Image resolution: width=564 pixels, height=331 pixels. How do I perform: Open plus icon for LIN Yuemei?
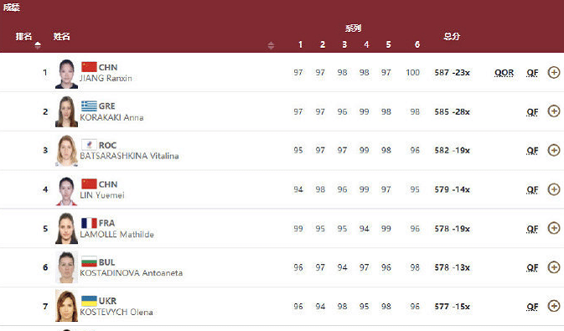[x=554, y=189]
